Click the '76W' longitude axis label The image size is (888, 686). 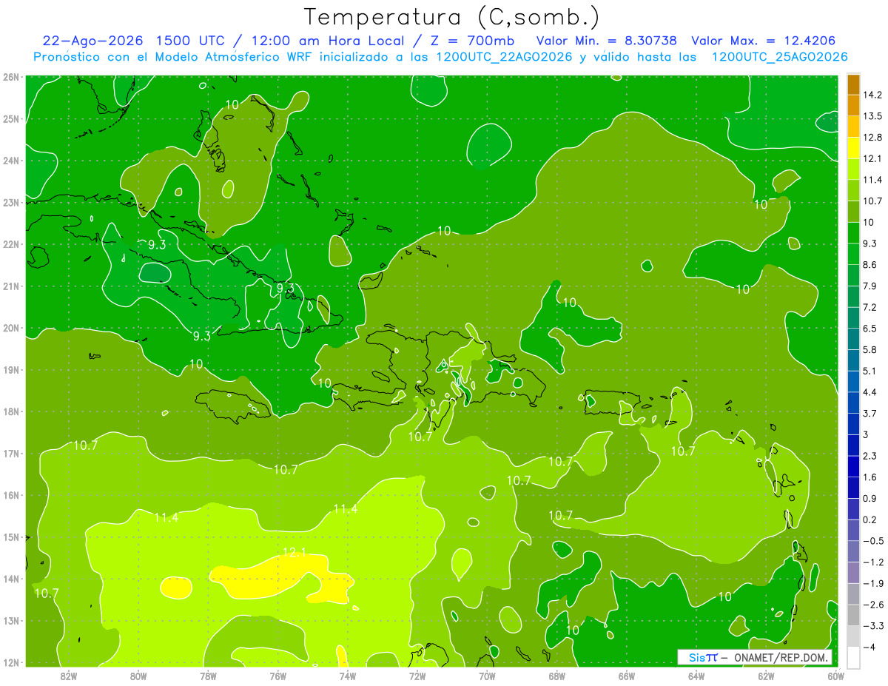point(277,676)
